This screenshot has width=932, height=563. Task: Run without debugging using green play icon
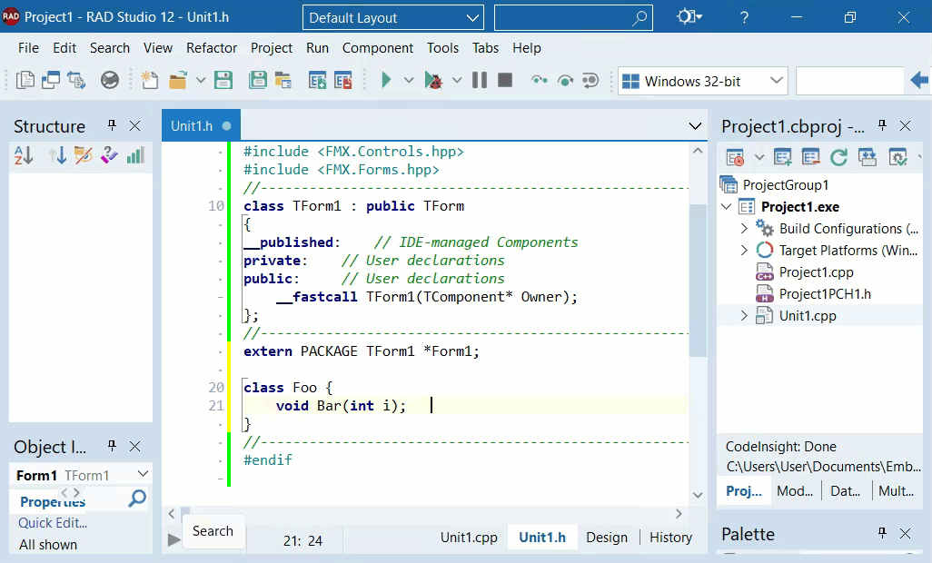pyautogui.click(x=386, y=80)
